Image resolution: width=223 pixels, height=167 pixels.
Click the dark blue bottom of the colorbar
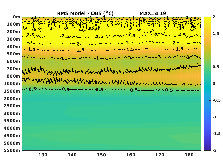[x=207, y=149]
